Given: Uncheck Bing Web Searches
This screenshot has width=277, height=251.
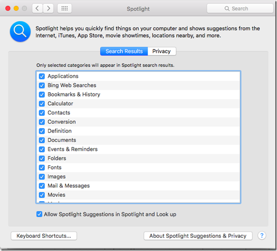Looking at the screenshot, I should click(42, 85).
